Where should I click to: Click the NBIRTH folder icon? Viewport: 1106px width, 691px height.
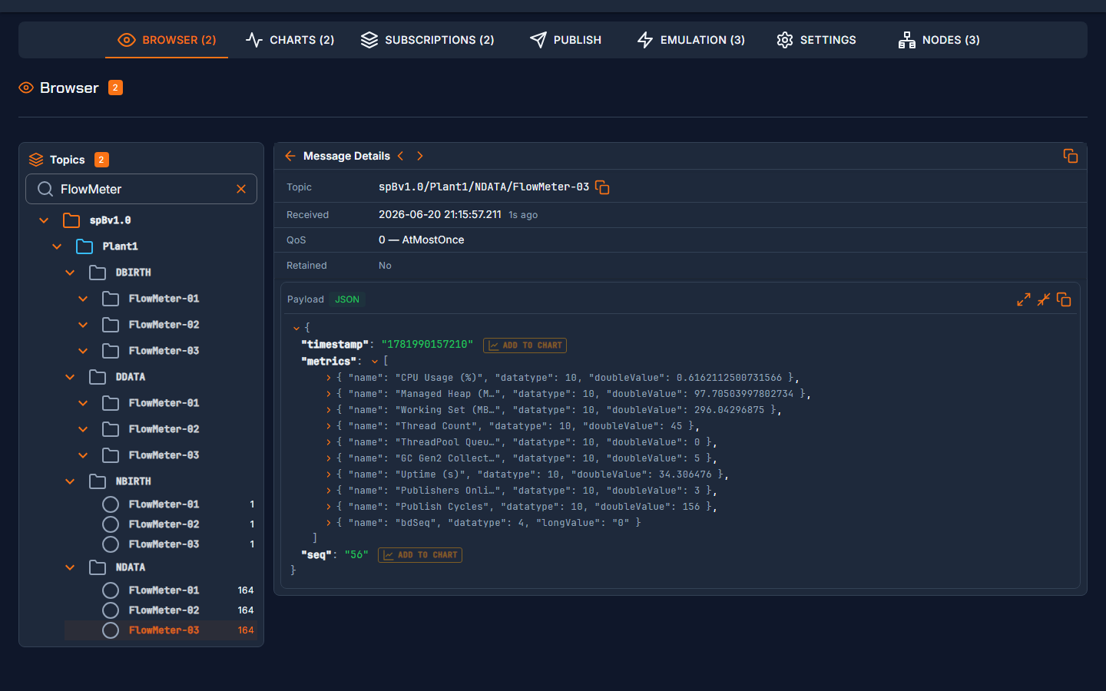tap(98, 481)
